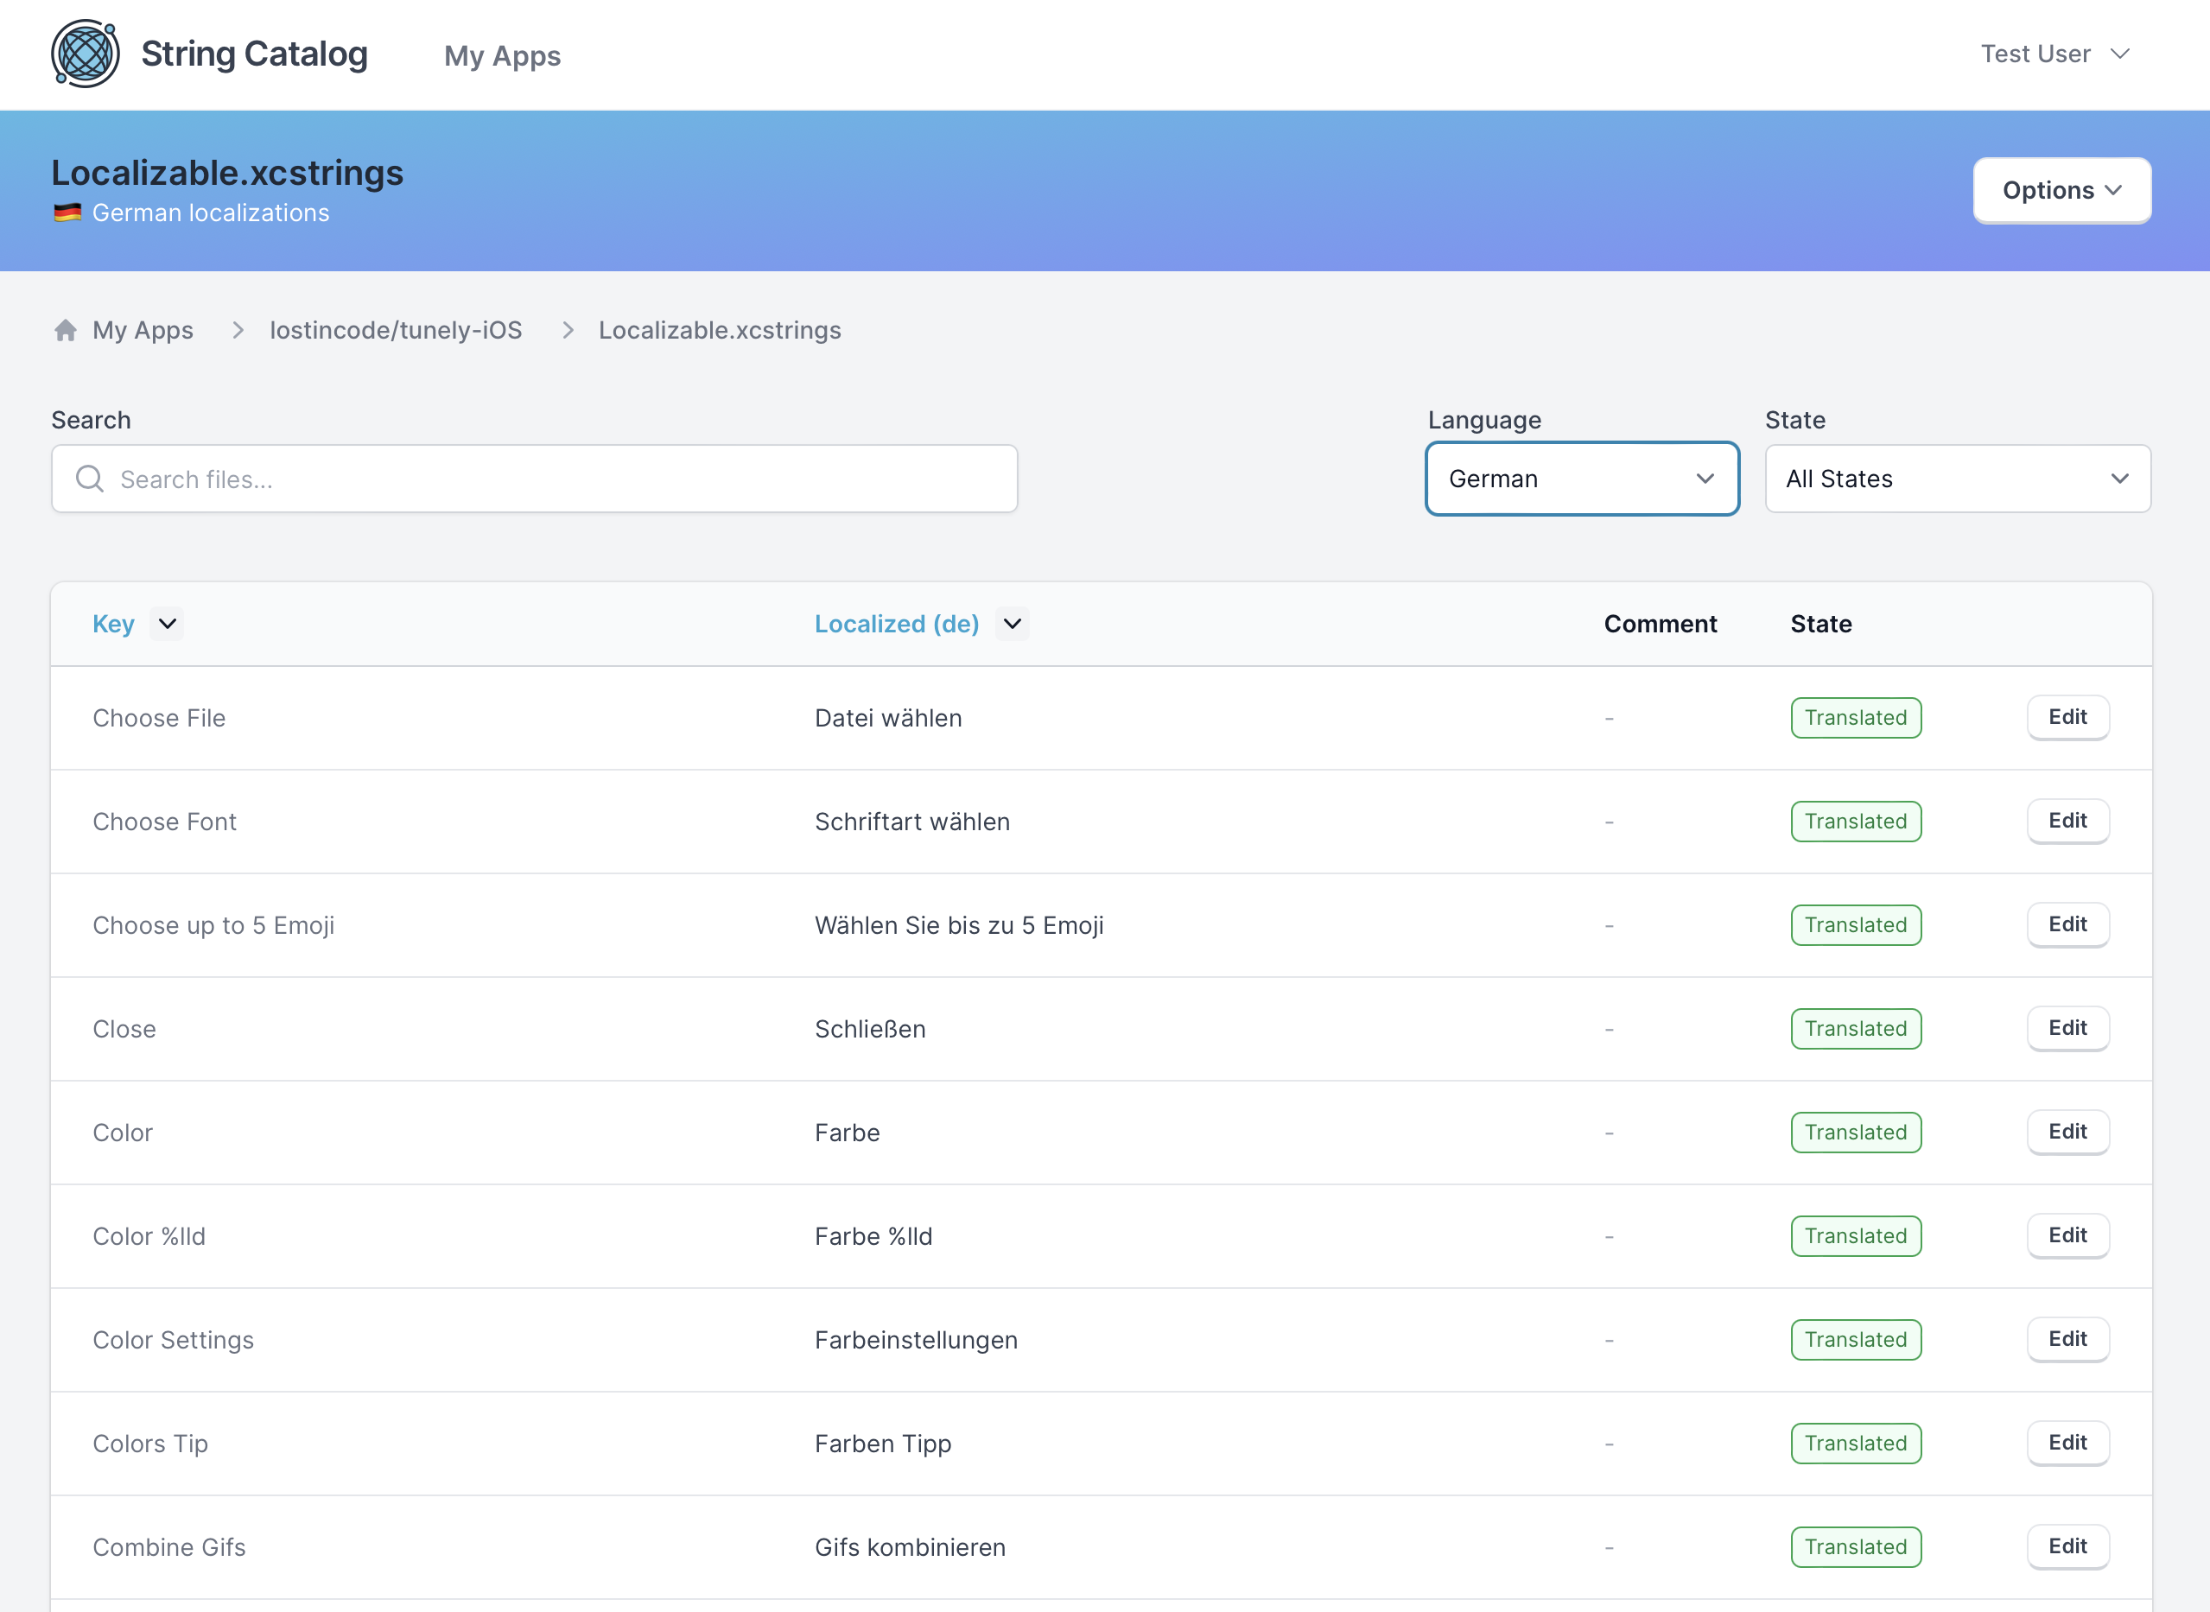Select the 'Farbe %lld' translation cell

[873, 1236]
